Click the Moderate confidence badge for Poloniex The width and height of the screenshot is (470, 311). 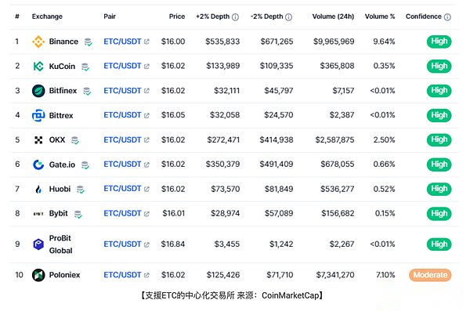[x=430, y=275]
